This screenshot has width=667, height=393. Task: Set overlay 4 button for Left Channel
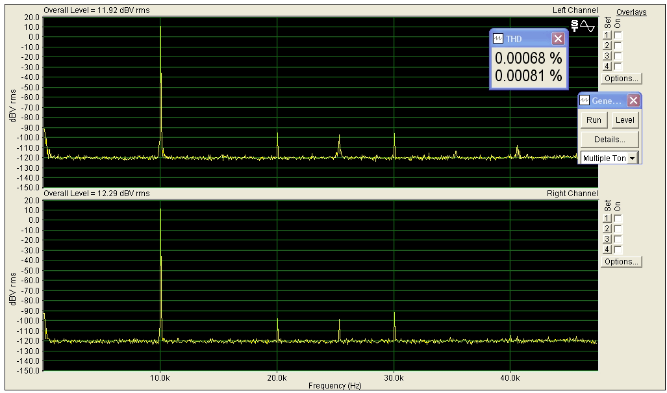click(607, 66)
